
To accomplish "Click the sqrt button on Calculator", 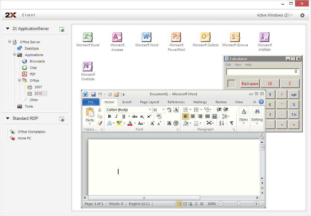I will [294, 95].
